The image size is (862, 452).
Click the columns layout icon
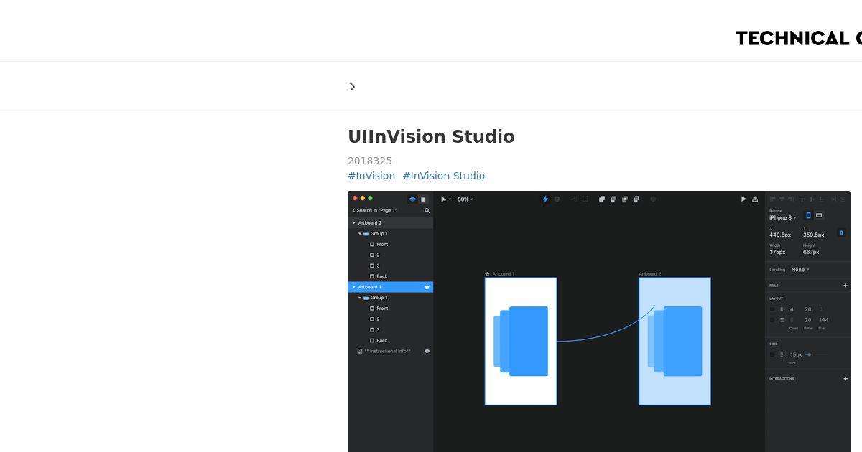click(x=782, y=309)
